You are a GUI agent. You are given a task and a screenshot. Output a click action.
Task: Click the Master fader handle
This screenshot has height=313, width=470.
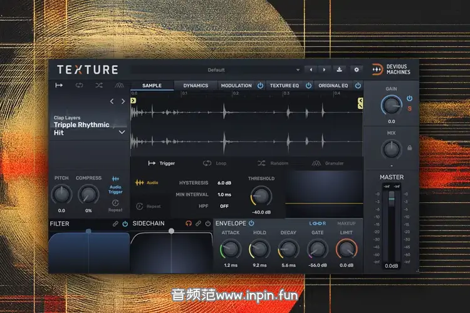pos(392,199)
